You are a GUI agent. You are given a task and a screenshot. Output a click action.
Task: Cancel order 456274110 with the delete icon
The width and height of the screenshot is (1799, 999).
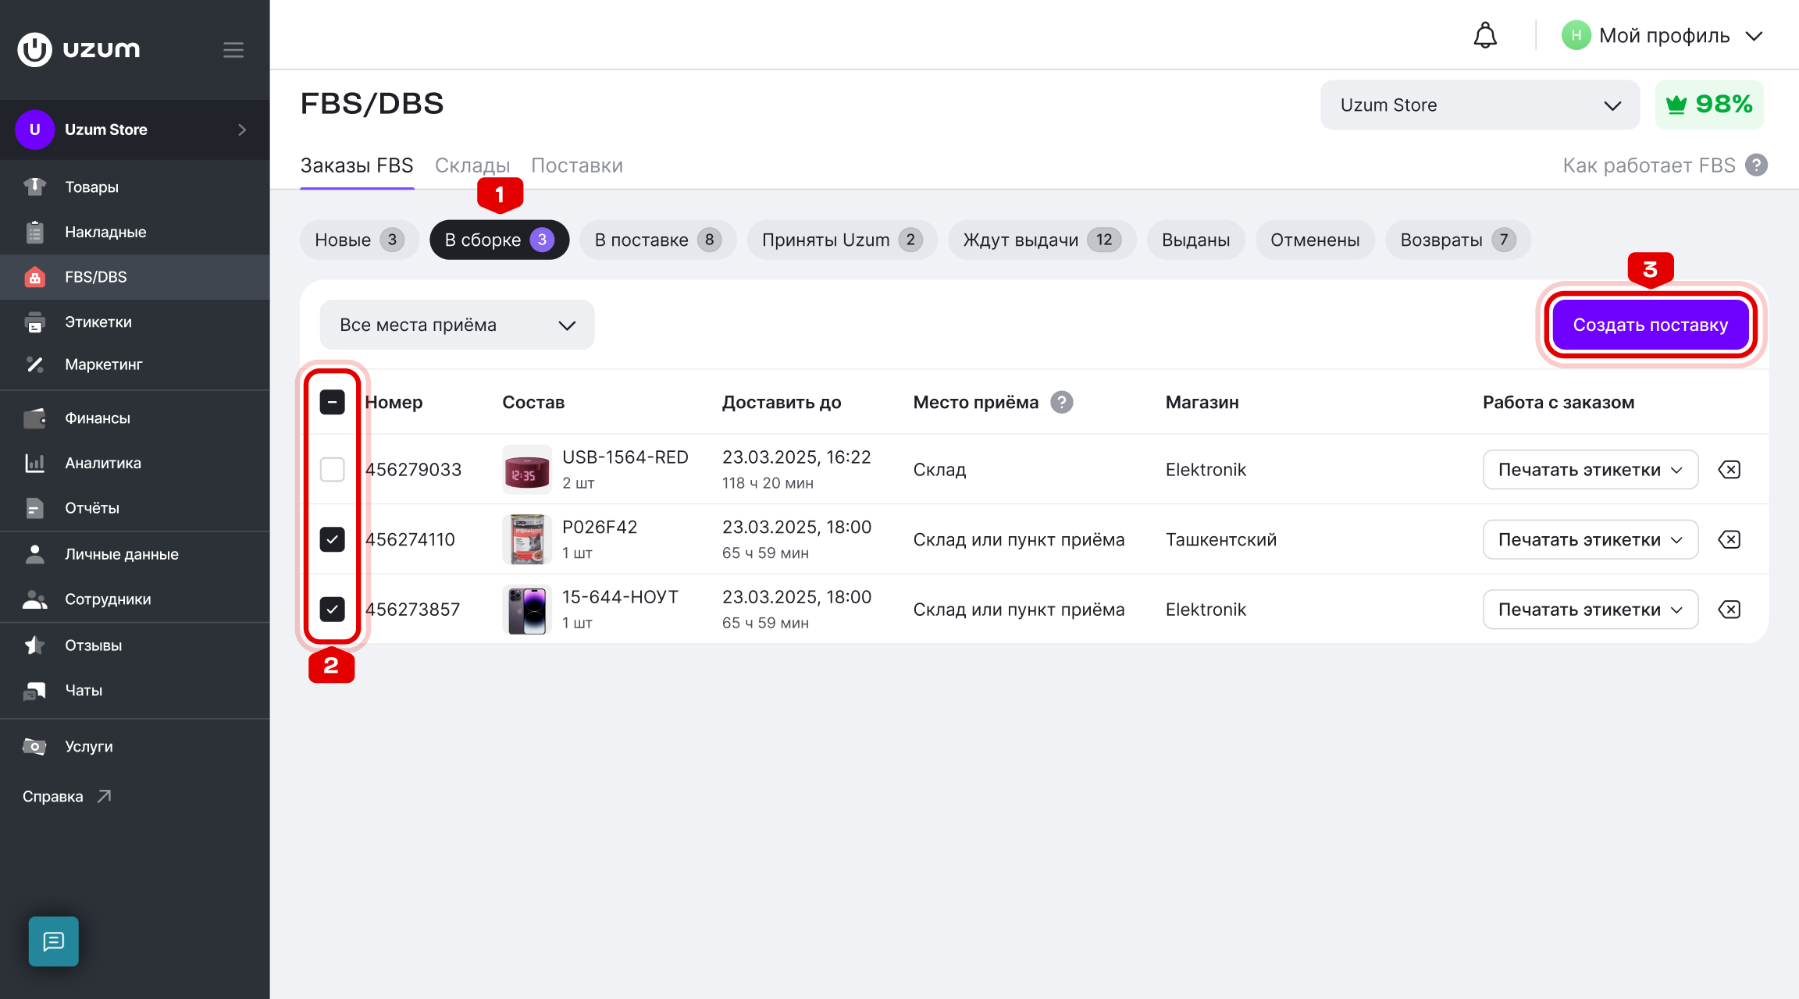point(1730,539)
